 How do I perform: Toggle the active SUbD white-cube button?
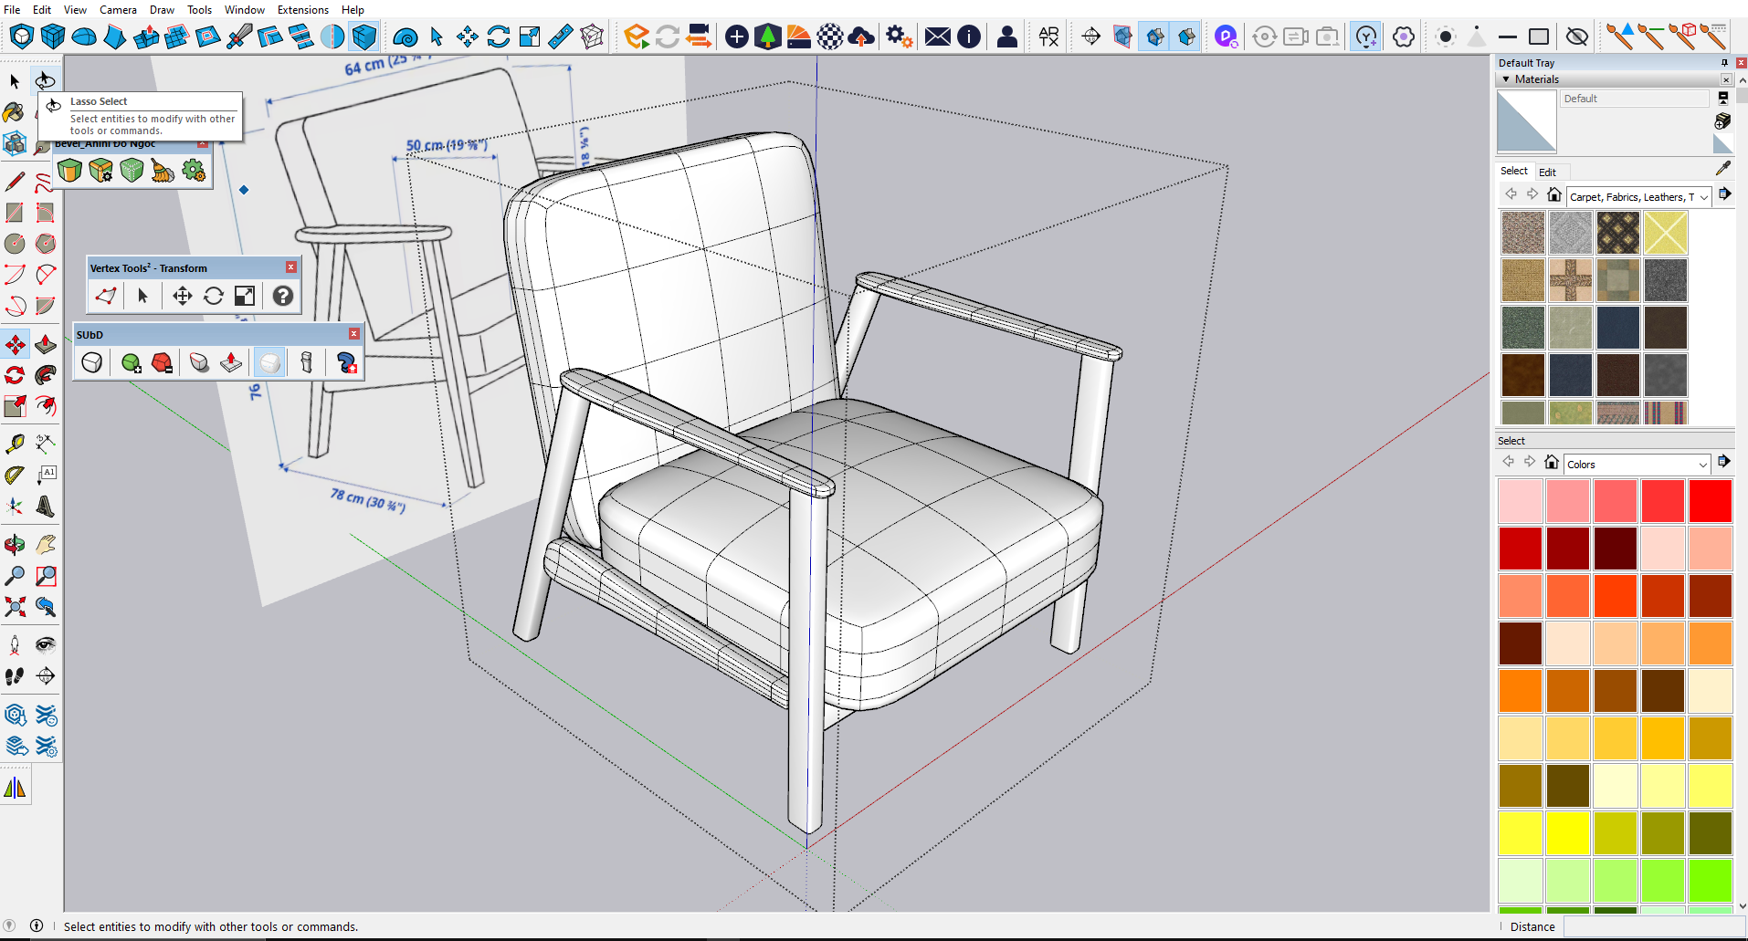tap(269, 363)
